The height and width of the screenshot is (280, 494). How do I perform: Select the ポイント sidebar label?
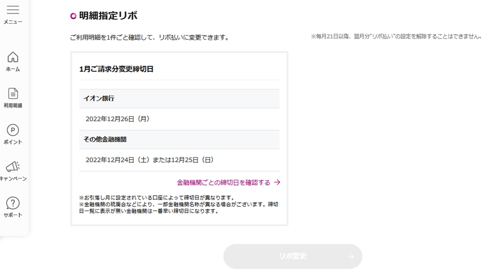[13, 142]
